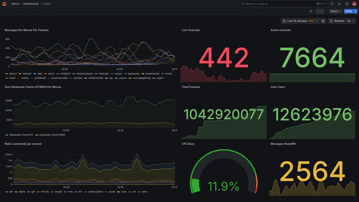Open the news RSS feed icon
This screenshot has width=359, height=202.
(339, 4)
